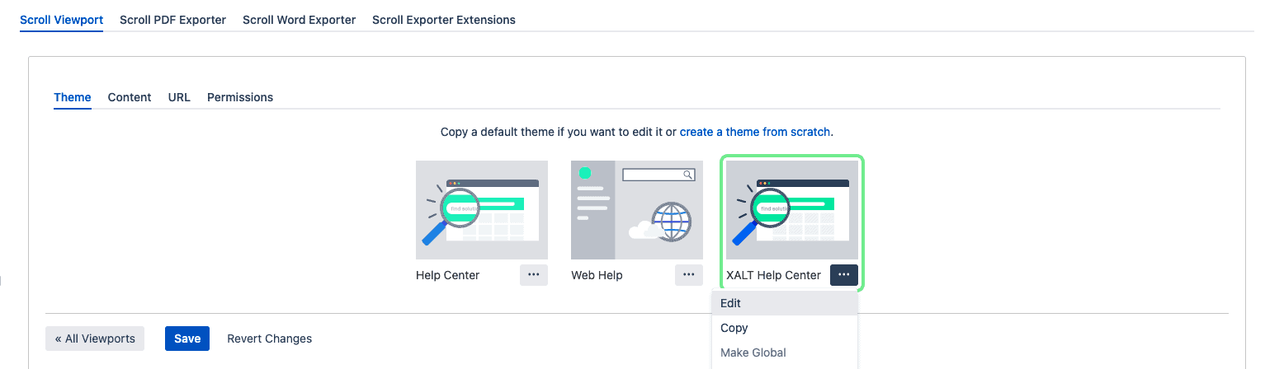Screen dimensions: 1265x369
Task: Click the XALT Help Center theme label
Action: tap(773, 275)
